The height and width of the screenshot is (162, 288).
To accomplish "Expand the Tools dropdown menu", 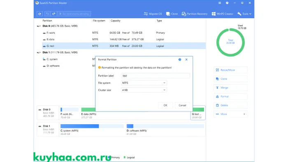I will tap(244, 14).
